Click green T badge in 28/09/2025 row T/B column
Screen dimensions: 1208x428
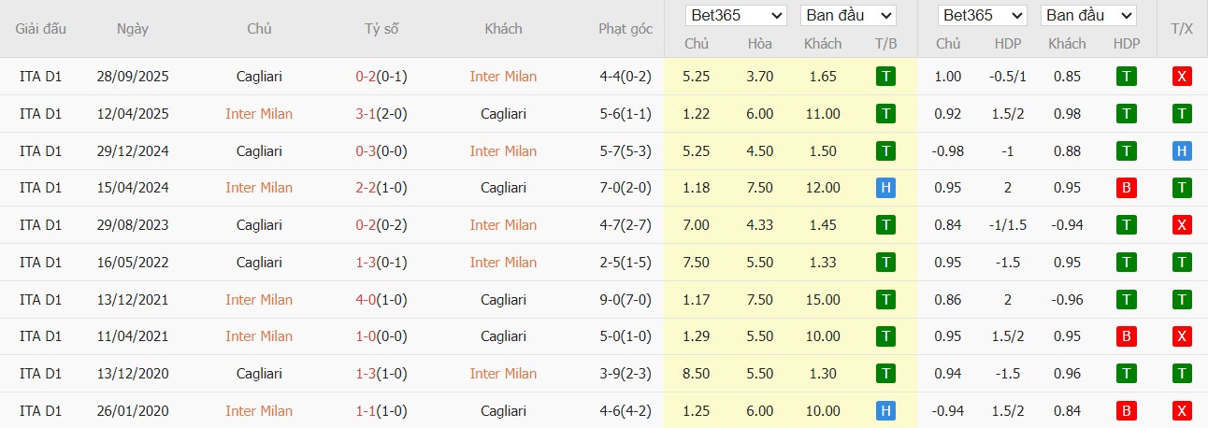pos(885,77)
